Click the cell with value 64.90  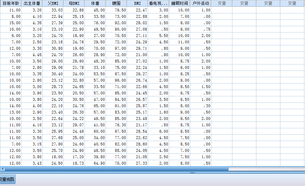click(95, 163)
